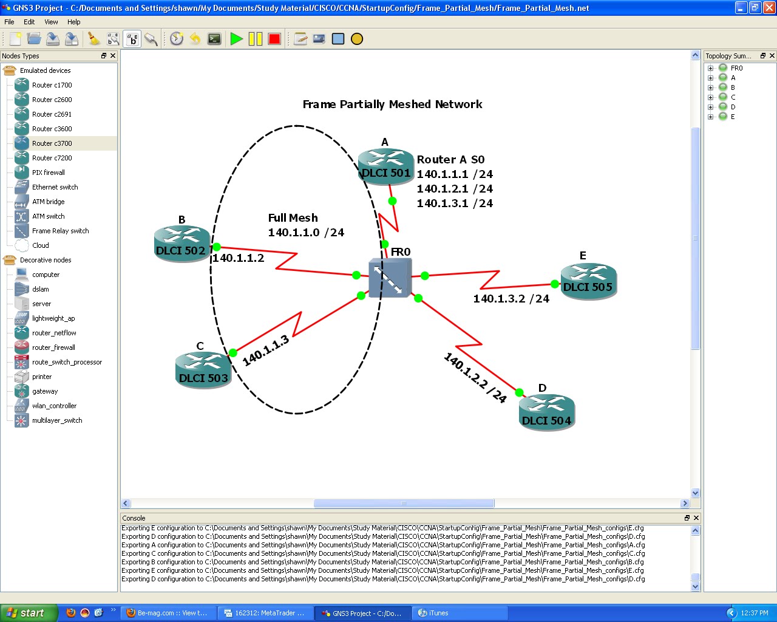Select the router_firewall decorative node
Viewport: 777px width, 622px height.
[46, 347]
